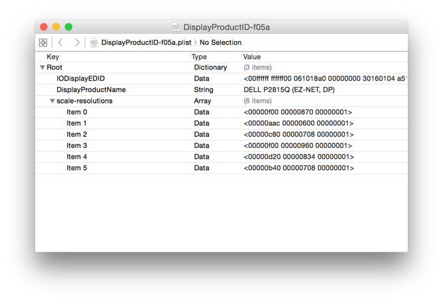Click the String type of DisplayProductName
Image resolution: width=443 pixels, height=302 pixels.
203,90
